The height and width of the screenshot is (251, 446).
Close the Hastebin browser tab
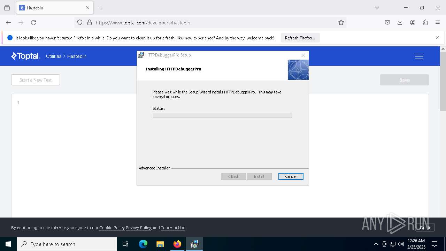[x=88, y=8]
